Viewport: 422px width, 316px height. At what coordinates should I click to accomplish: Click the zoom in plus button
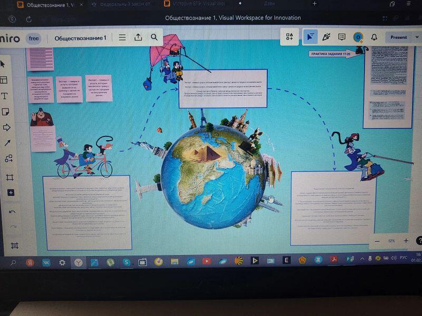(x=406, y=241)
